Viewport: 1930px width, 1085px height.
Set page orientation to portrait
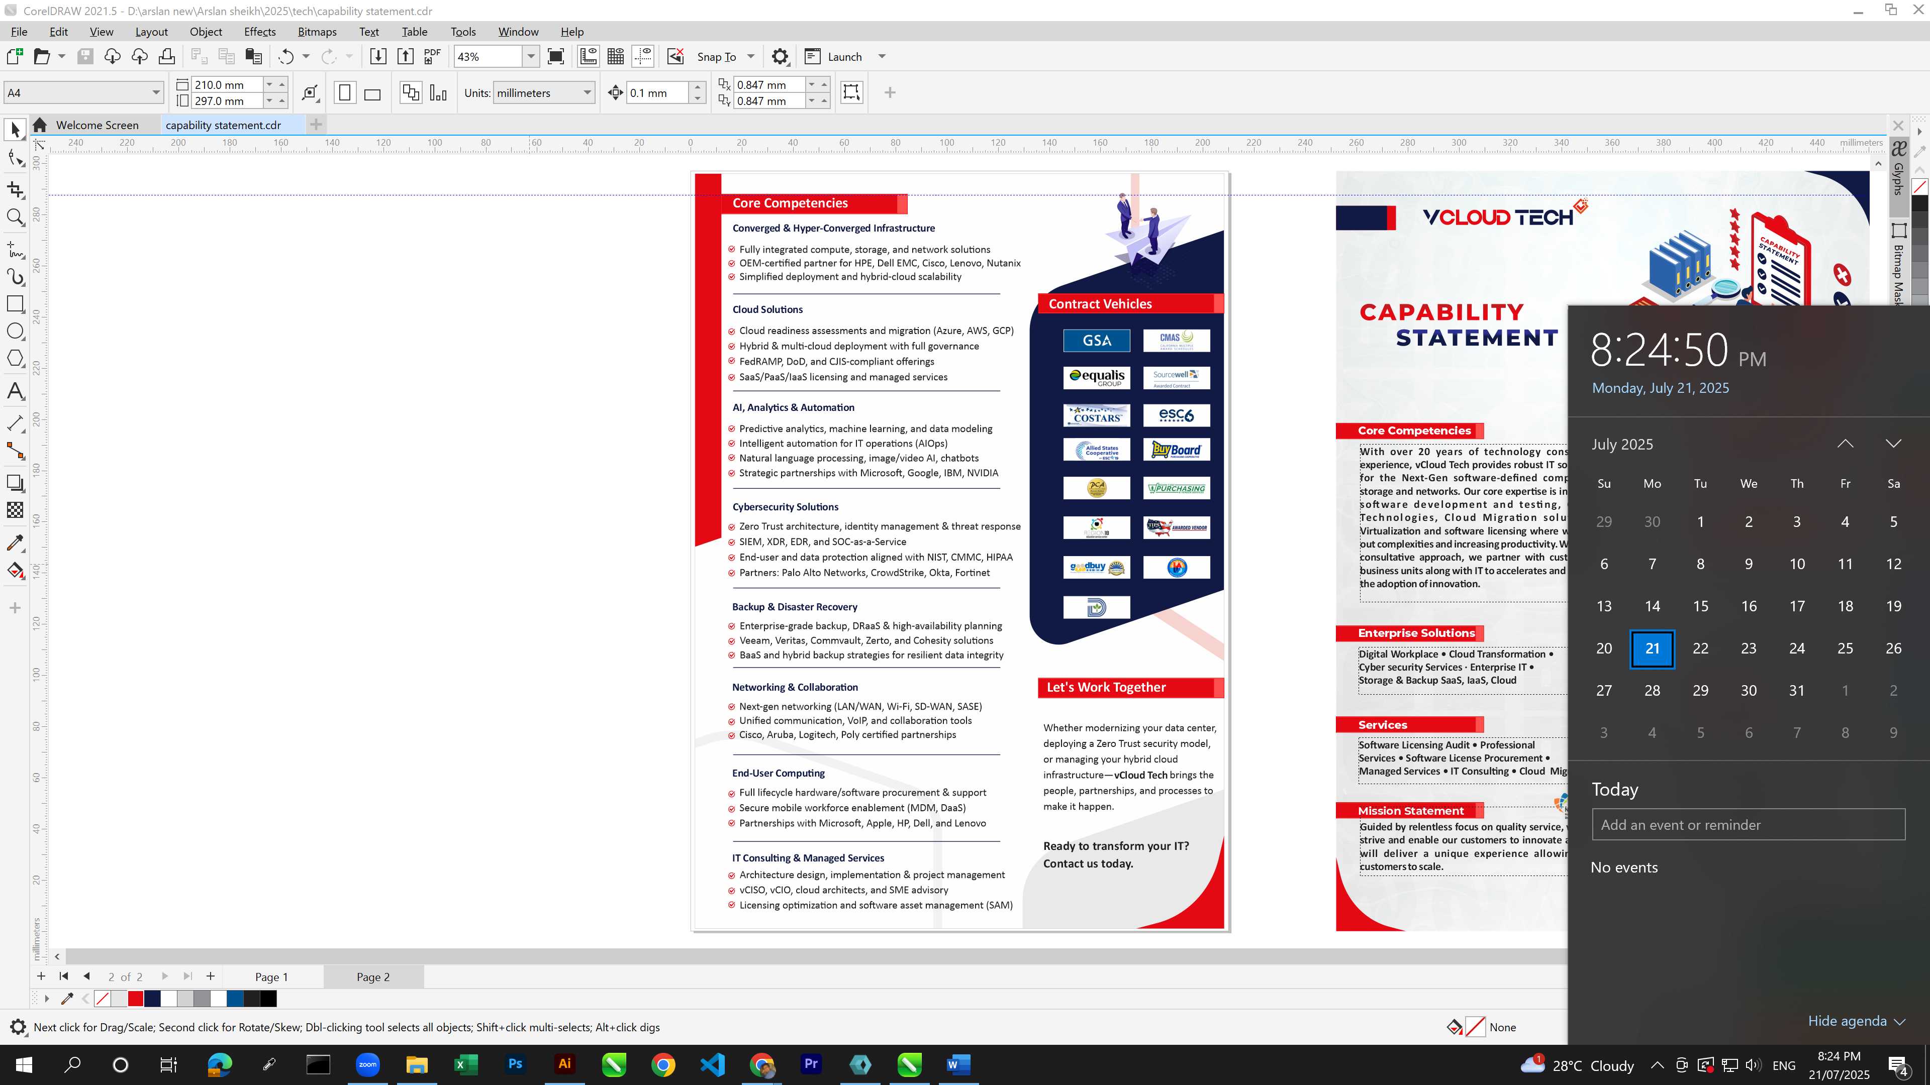[x=345, y=93]
